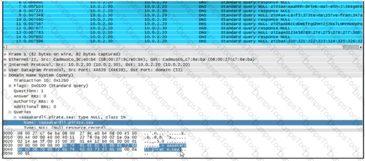Expand the Internet Protocol section
The height and width of the screenshot is (161, 365).
tap(5, 65)
